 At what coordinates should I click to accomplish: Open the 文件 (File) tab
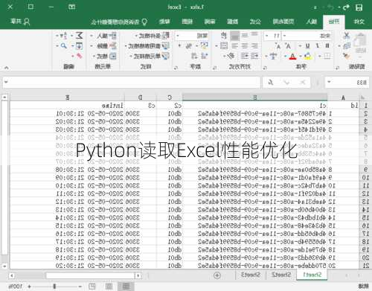[x=359, y=22]
